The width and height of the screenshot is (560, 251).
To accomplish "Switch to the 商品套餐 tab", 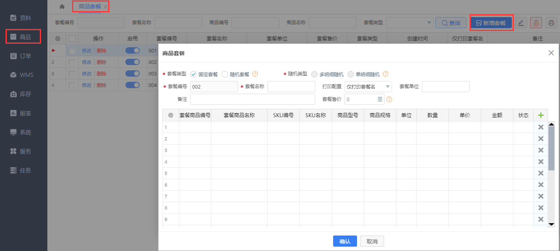I will (90, 7).
